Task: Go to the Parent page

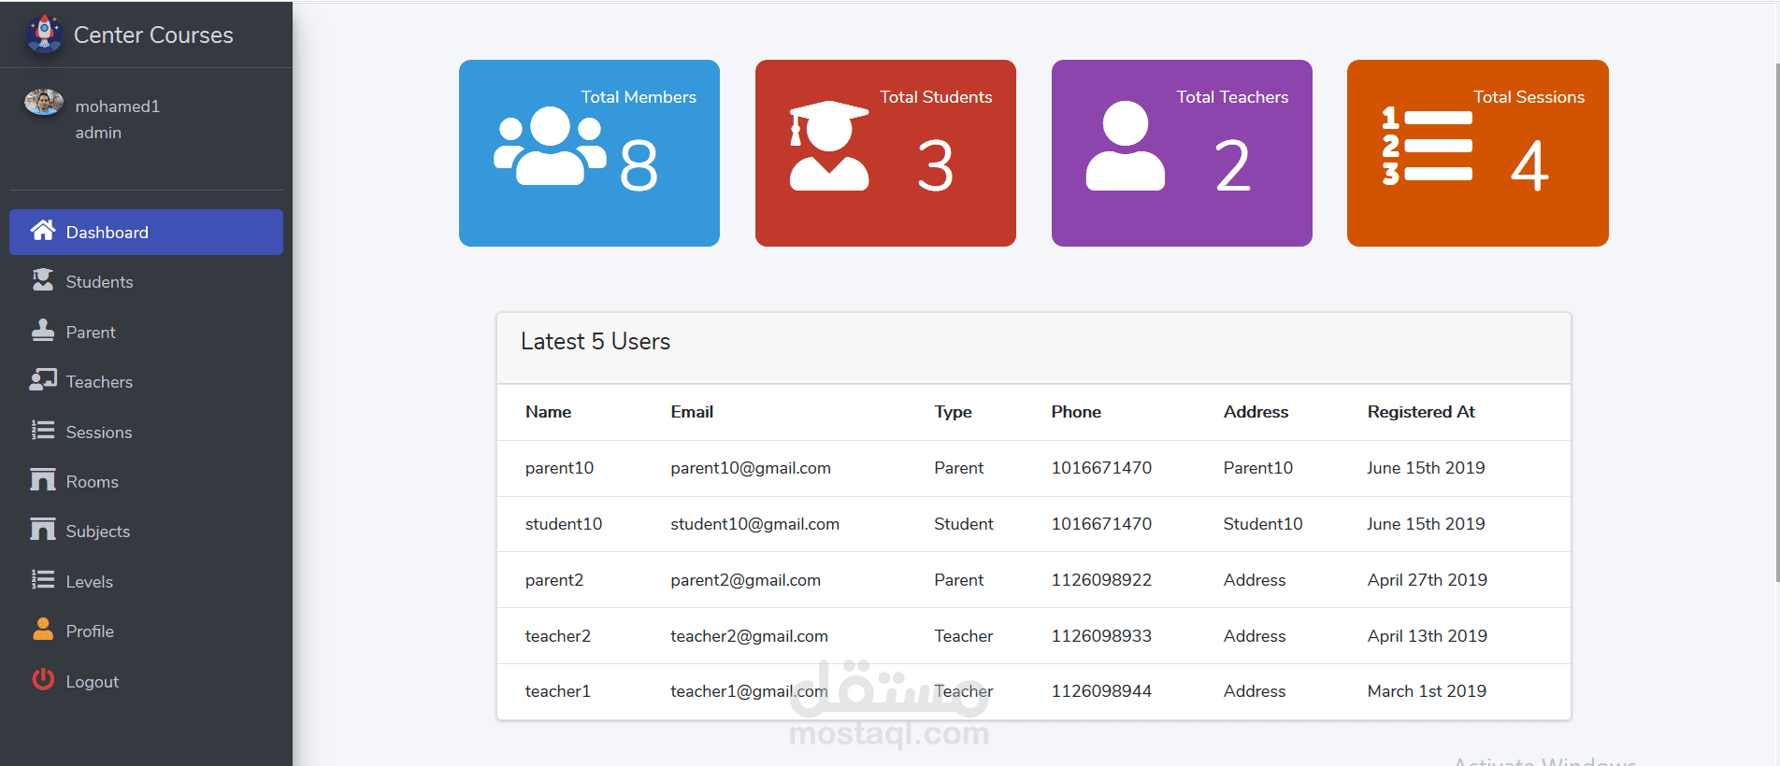Action: pyautogui.click(x=146, y=332)
